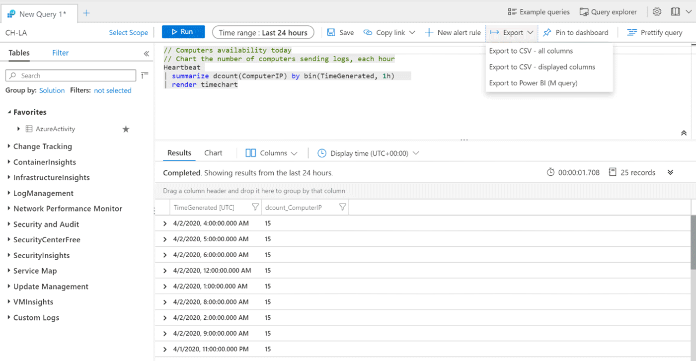Image resolution: width=696 pixels, height=361 pixels.
Task: Open the Columns dropdown
Action: [271, 153]
